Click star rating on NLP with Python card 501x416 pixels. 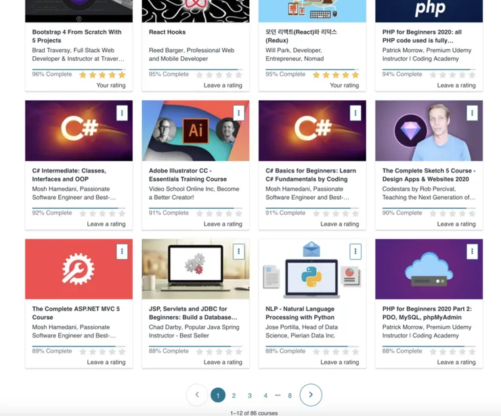pos(336,352)
